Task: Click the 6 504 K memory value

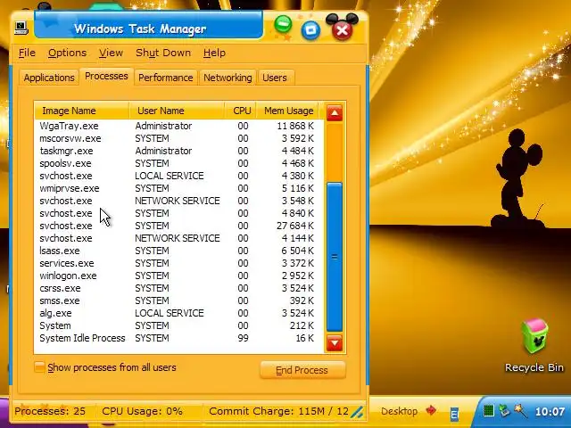Action: (x=297, y=251)
